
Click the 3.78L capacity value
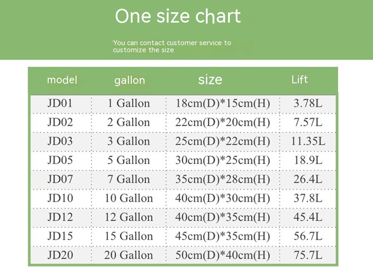(x=308, y=103)
